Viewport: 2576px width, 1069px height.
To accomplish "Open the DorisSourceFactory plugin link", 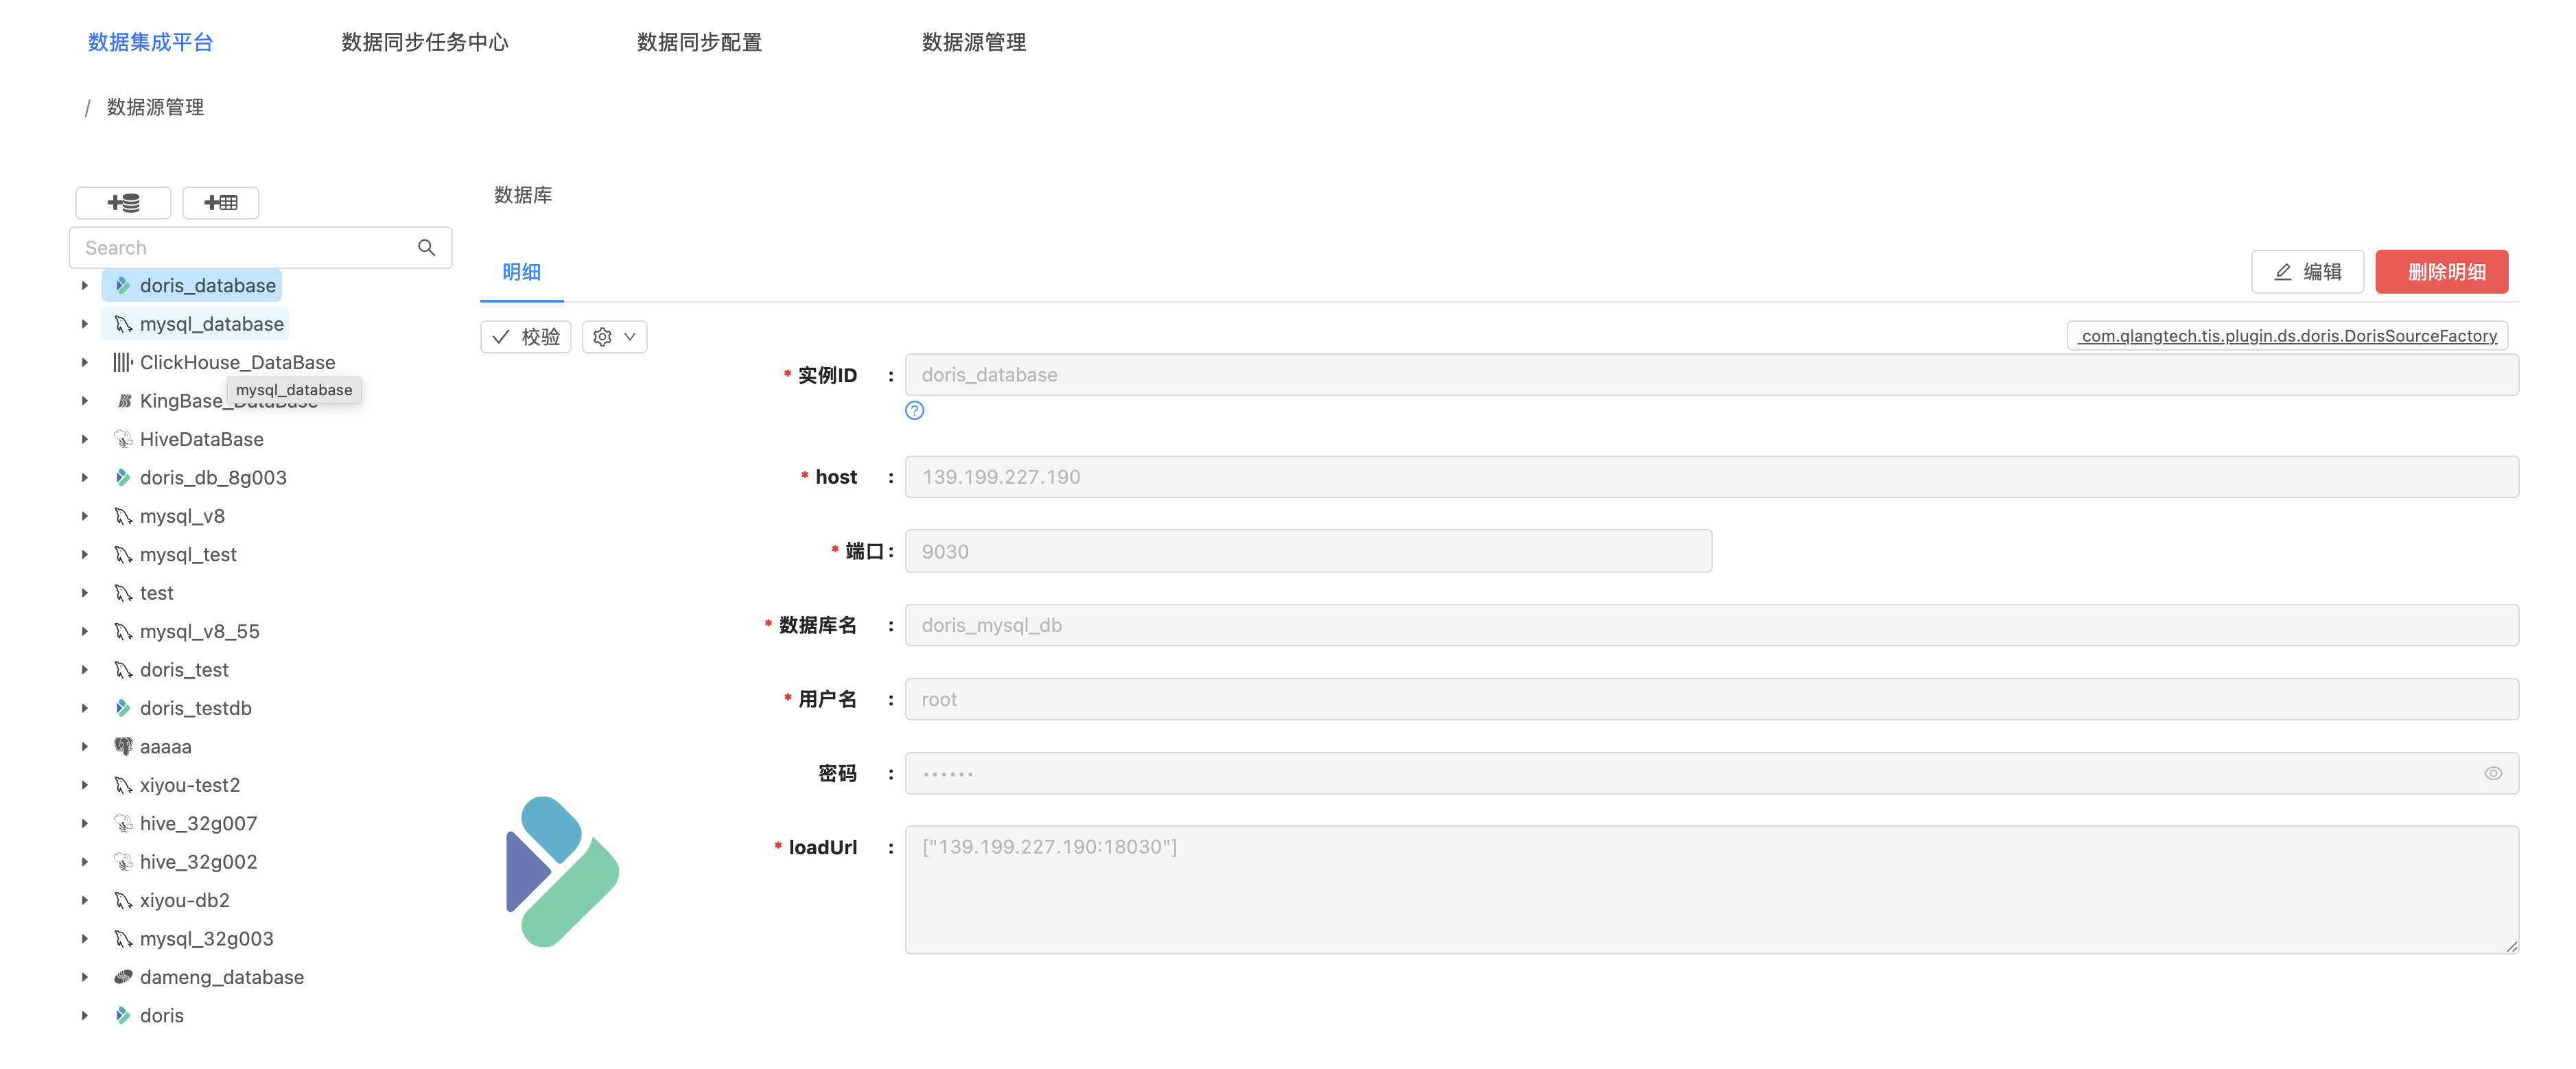I will (x=2287, y=336).
